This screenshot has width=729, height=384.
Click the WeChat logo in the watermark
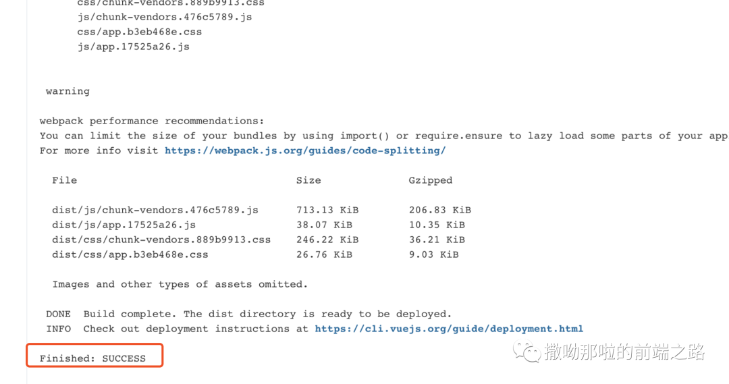[x=527, y=351]
